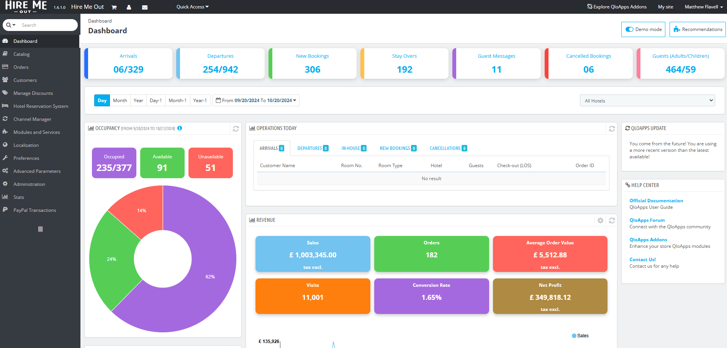Image resolution: width=727 pixels, height=348 pixels.
Task: Open Revenue panel settings gear
Action: (600, 220)
